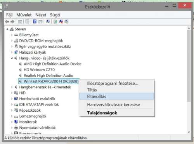Click the scrollbar up arrow in device tree
194x144 pixels.
189,28
